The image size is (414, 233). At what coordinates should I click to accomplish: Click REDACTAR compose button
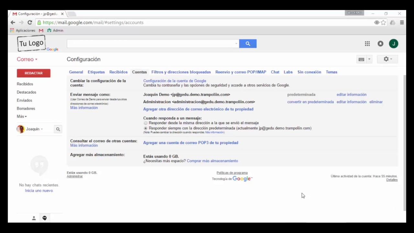tap(34, 73)
